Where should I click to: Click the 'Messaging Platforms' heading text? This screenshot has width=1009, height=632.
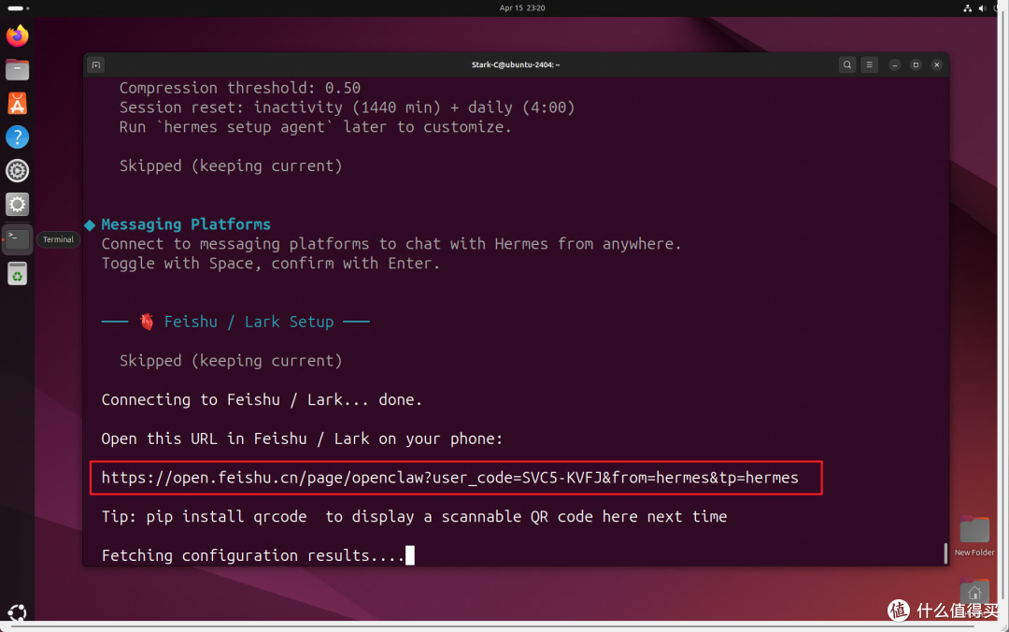186,224
